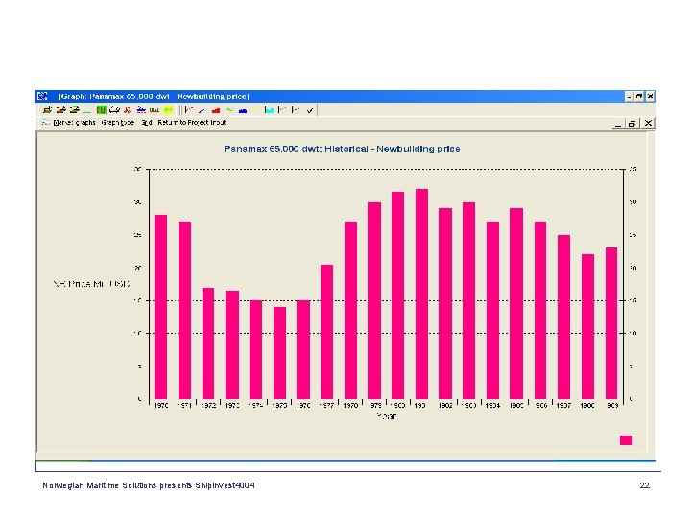
Task: Close the inner graph document window
Action: [x=648, y=124]
